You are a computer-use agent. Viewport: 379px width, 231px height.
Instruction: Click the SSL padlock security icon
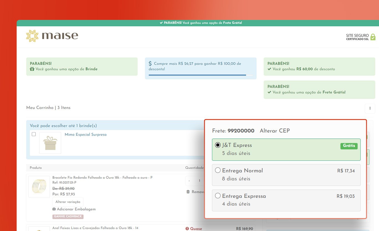click(x=373, y=37)
